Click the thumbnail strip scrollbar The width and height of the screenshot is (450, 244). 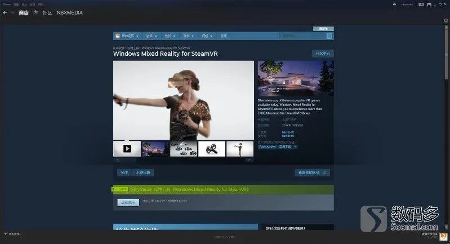click(184, 160)
